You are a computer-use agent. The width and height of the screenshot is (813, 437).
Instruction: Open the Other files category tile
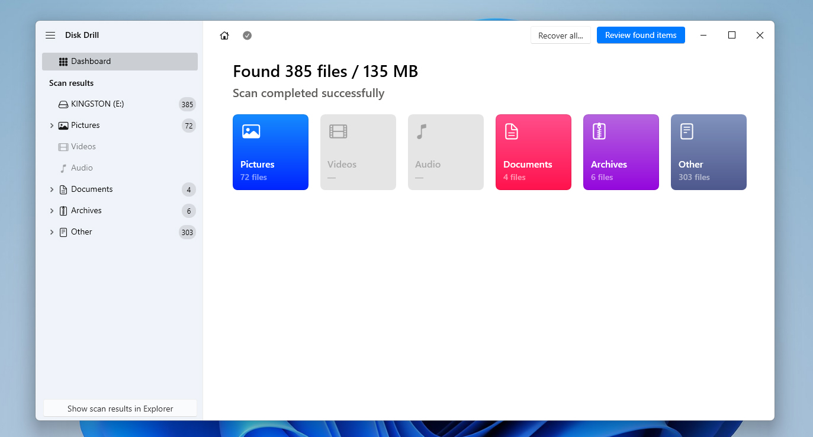coord(709,152)
